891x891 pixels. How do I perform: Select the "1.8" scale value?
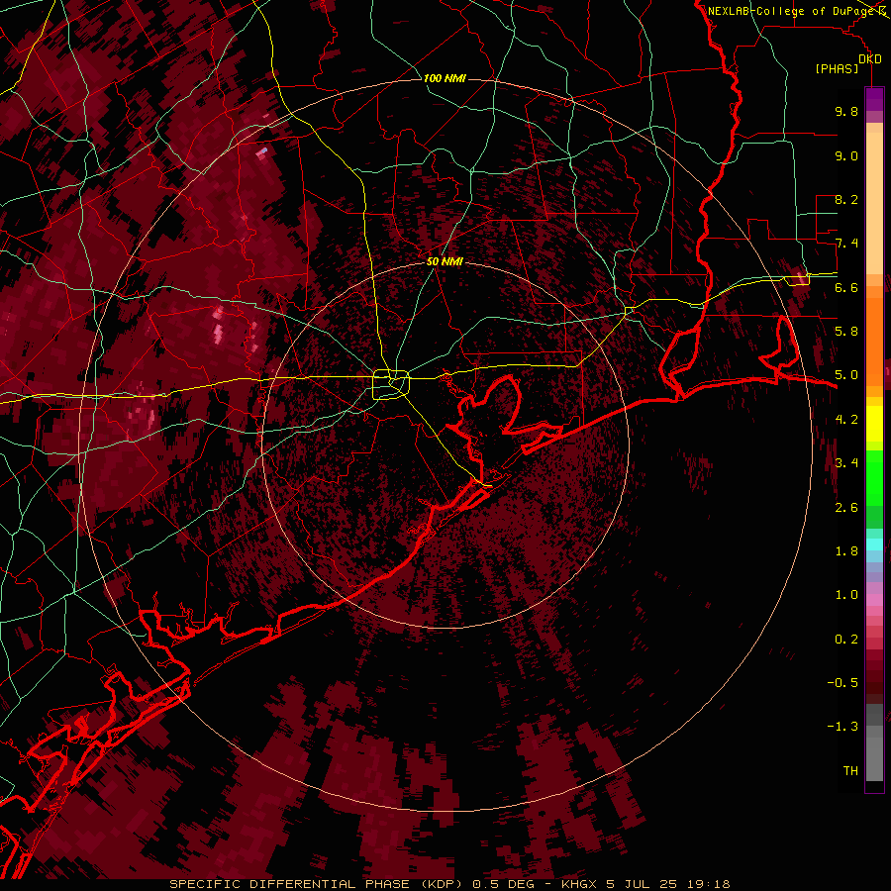coord(846,550)
